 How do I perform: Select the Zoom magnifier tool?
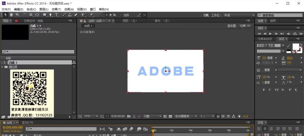click(x=17, y=15)
